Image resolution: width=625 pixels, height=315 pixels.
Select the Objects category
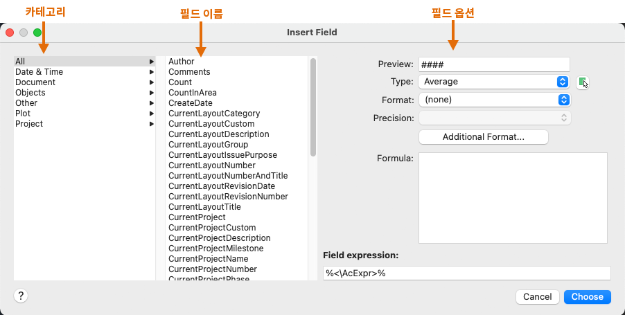coord(30,93)
